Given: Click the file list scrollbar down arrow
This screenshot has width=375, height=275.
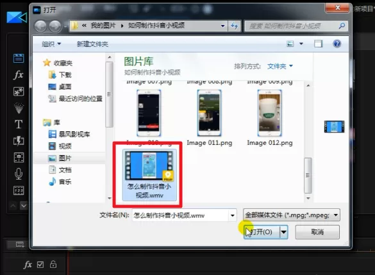Looking at the screenshot, I should (308, 198).
